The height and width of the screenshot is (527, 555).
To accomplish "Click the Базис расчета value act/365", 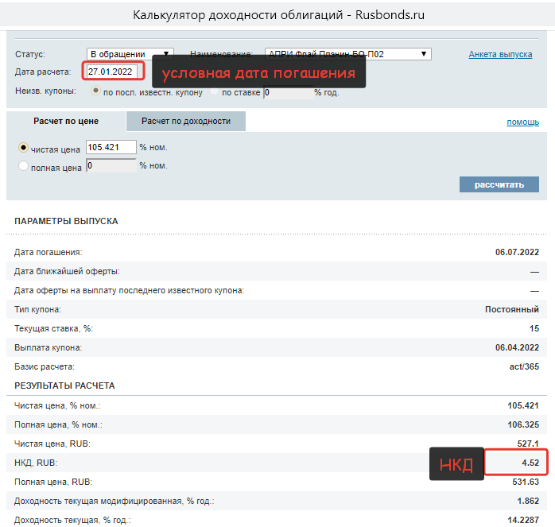I will (x=524, y=366).
